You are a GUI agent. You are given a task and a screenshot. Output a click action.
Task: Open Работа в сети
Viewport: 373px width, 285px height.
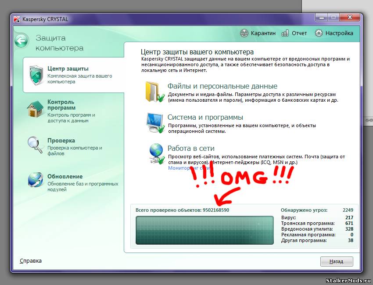191,148
